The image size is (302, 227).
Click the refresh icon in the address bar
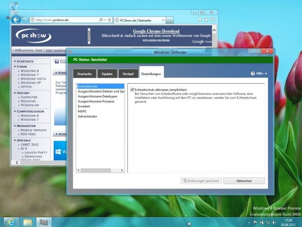coord(109,20)
